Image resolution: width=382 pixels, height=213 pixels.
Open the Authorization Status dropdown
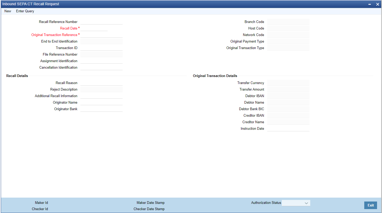(x=296, y=203)
